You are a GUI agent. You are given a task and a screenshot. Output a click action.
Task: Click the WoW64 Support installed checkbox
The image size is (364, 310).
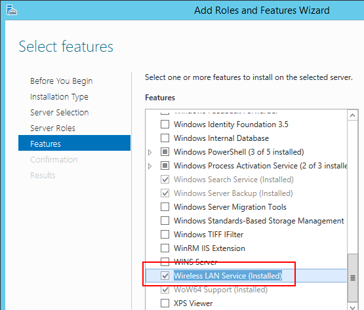[165, 290]
